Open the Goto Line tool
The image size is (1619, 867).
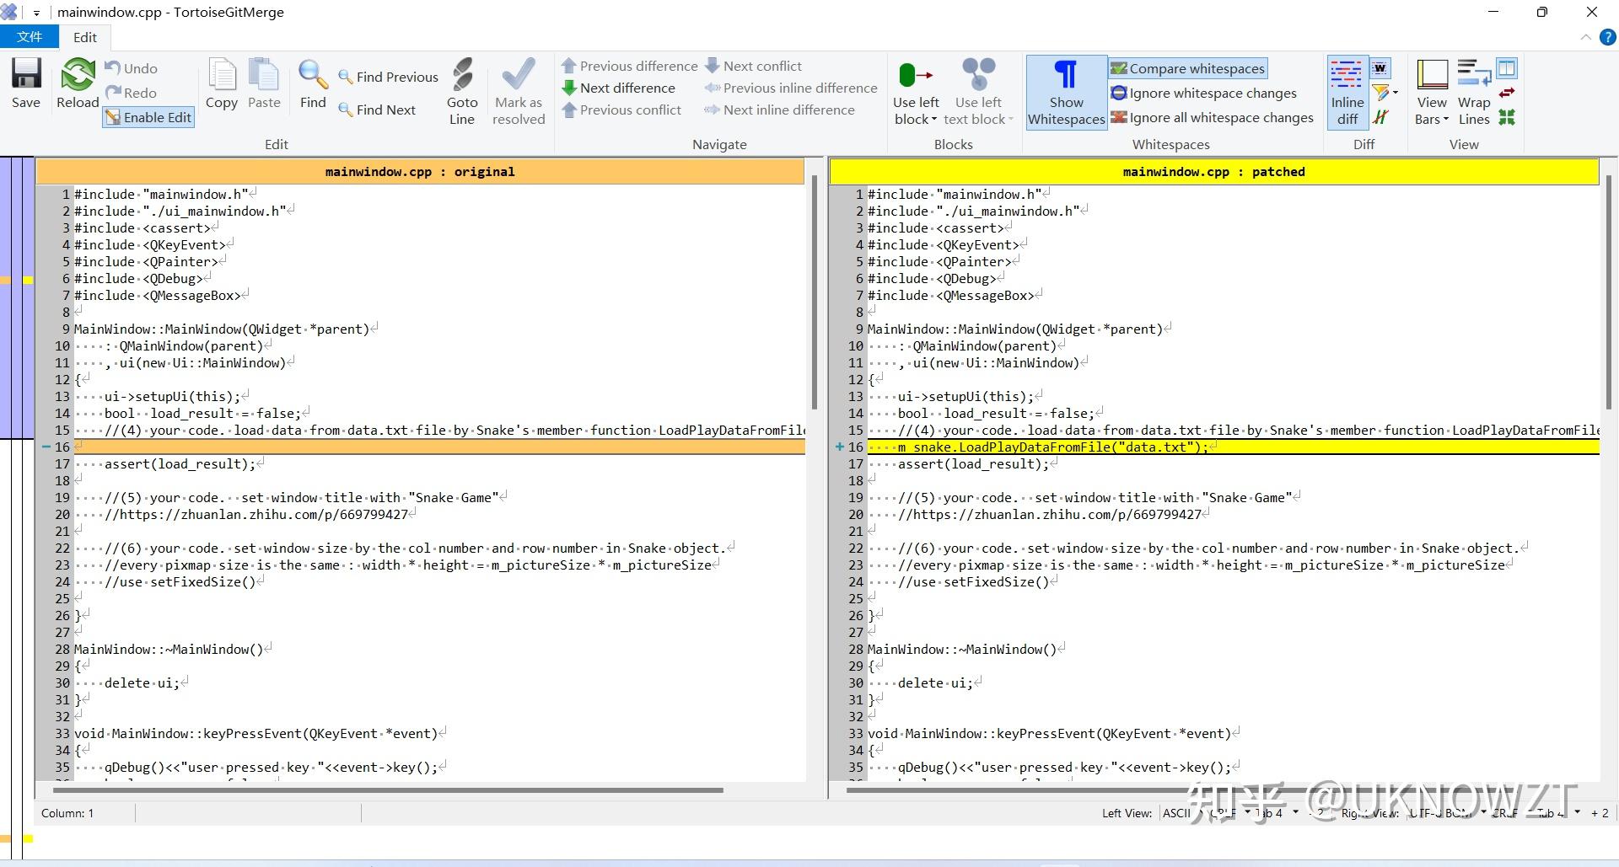tap(462, 88)
